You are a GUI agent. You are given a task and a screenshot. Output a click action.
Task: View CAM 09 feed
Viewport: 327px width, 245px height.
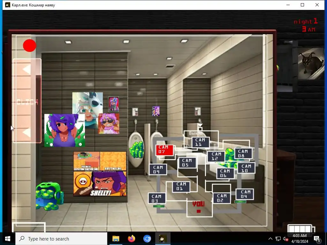(158, 169)
